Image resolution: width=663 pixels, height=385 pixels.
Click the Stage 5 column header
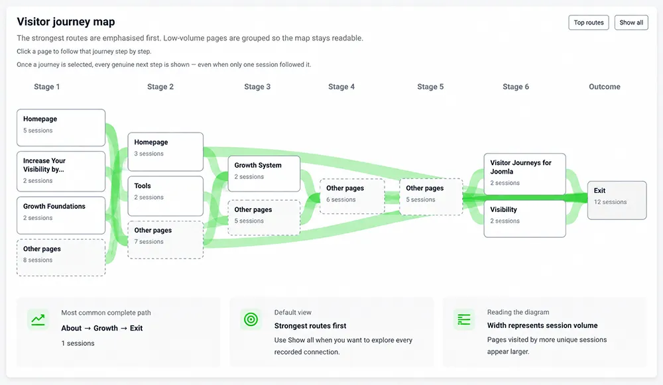430,87
